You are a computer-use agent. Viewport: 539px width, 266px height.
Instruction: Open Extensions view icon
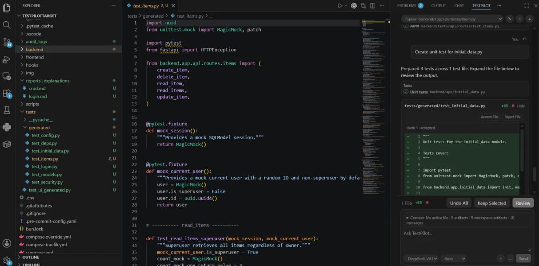tap(7, 94)
